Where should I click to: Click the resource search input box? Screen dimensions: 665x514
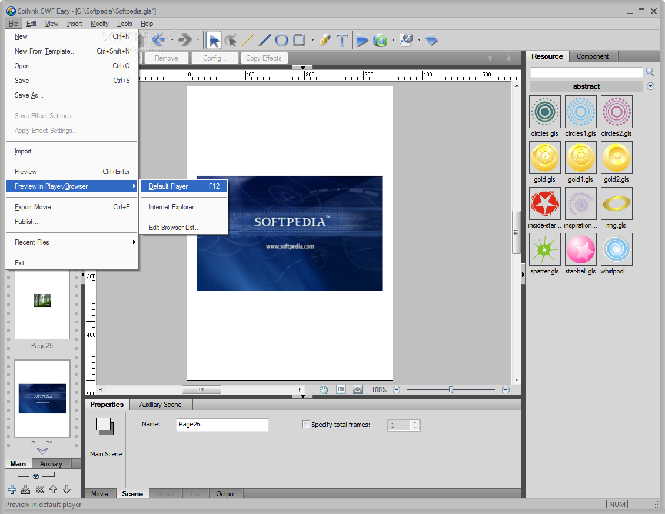[587, 72]
